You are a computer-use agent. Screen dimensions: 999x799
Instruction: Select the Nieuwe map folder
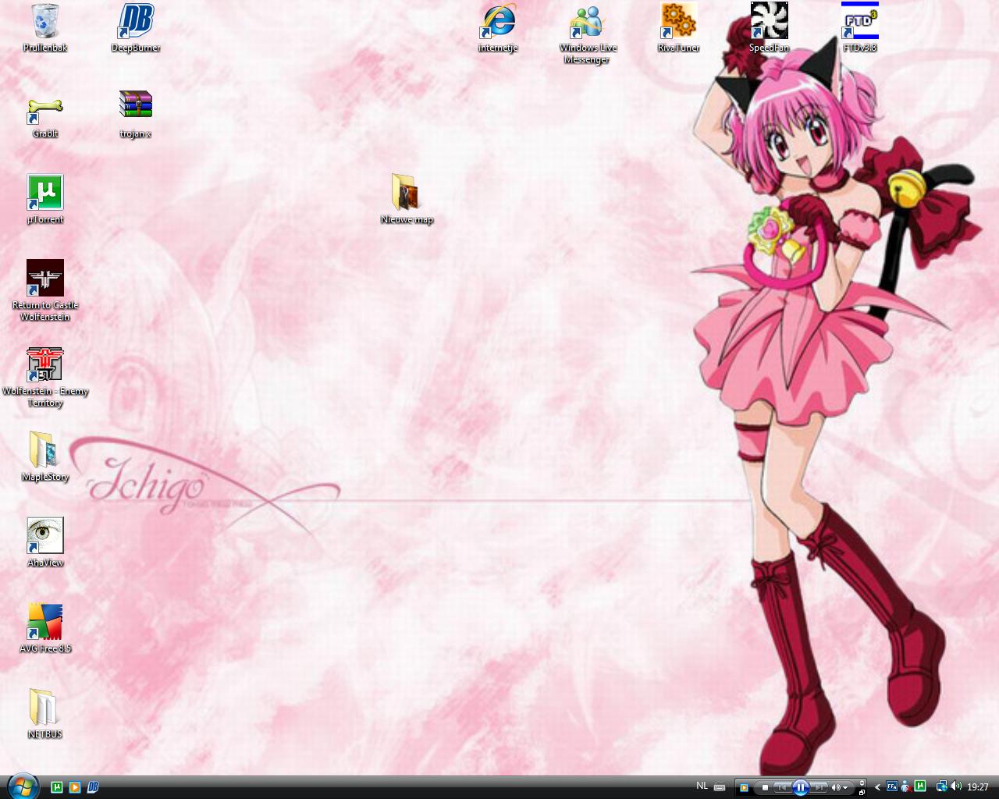point(407,200)
